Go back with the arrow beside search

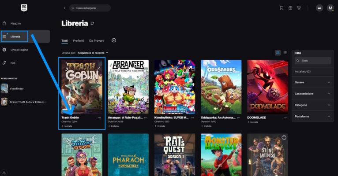click(64, 8)
